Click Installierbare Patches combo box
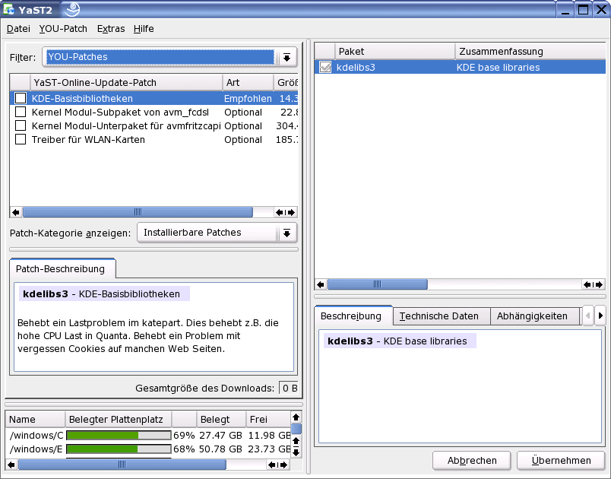This screenshot has width=611, height=479. [217, 233]
